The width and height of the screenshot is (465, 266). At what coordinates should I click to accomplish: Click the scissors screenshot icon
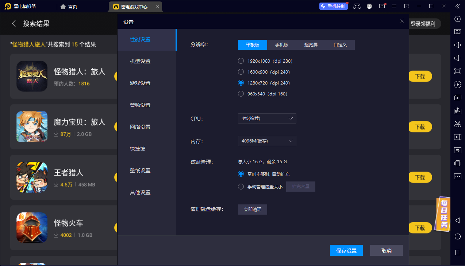coord(457,124)
